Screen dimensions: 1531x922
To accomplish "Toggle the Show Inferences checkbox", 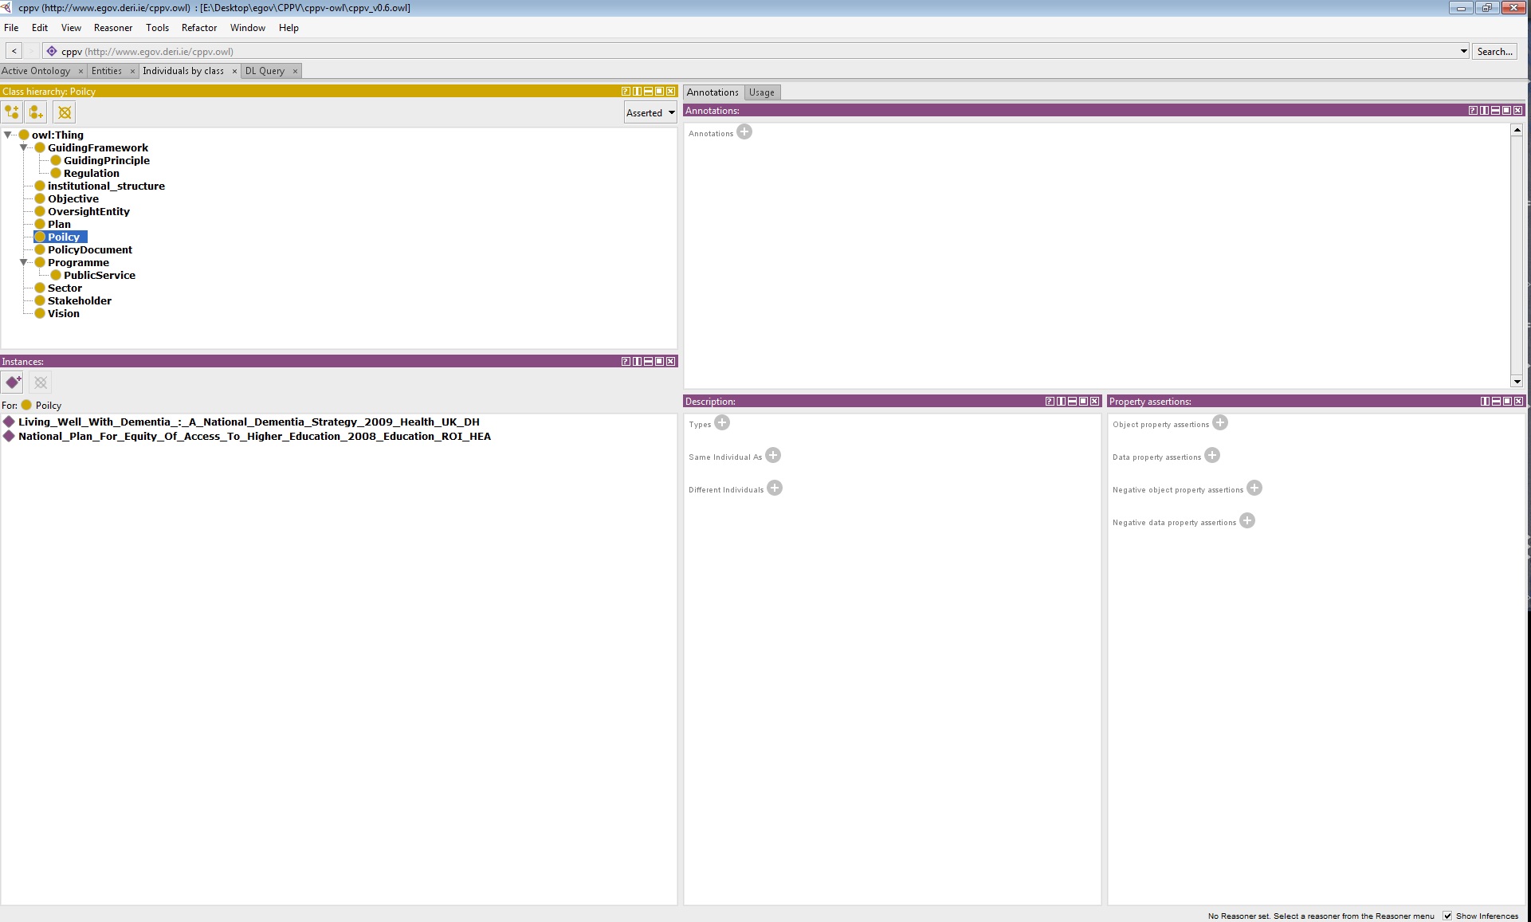I will [x=1447, y=916].
